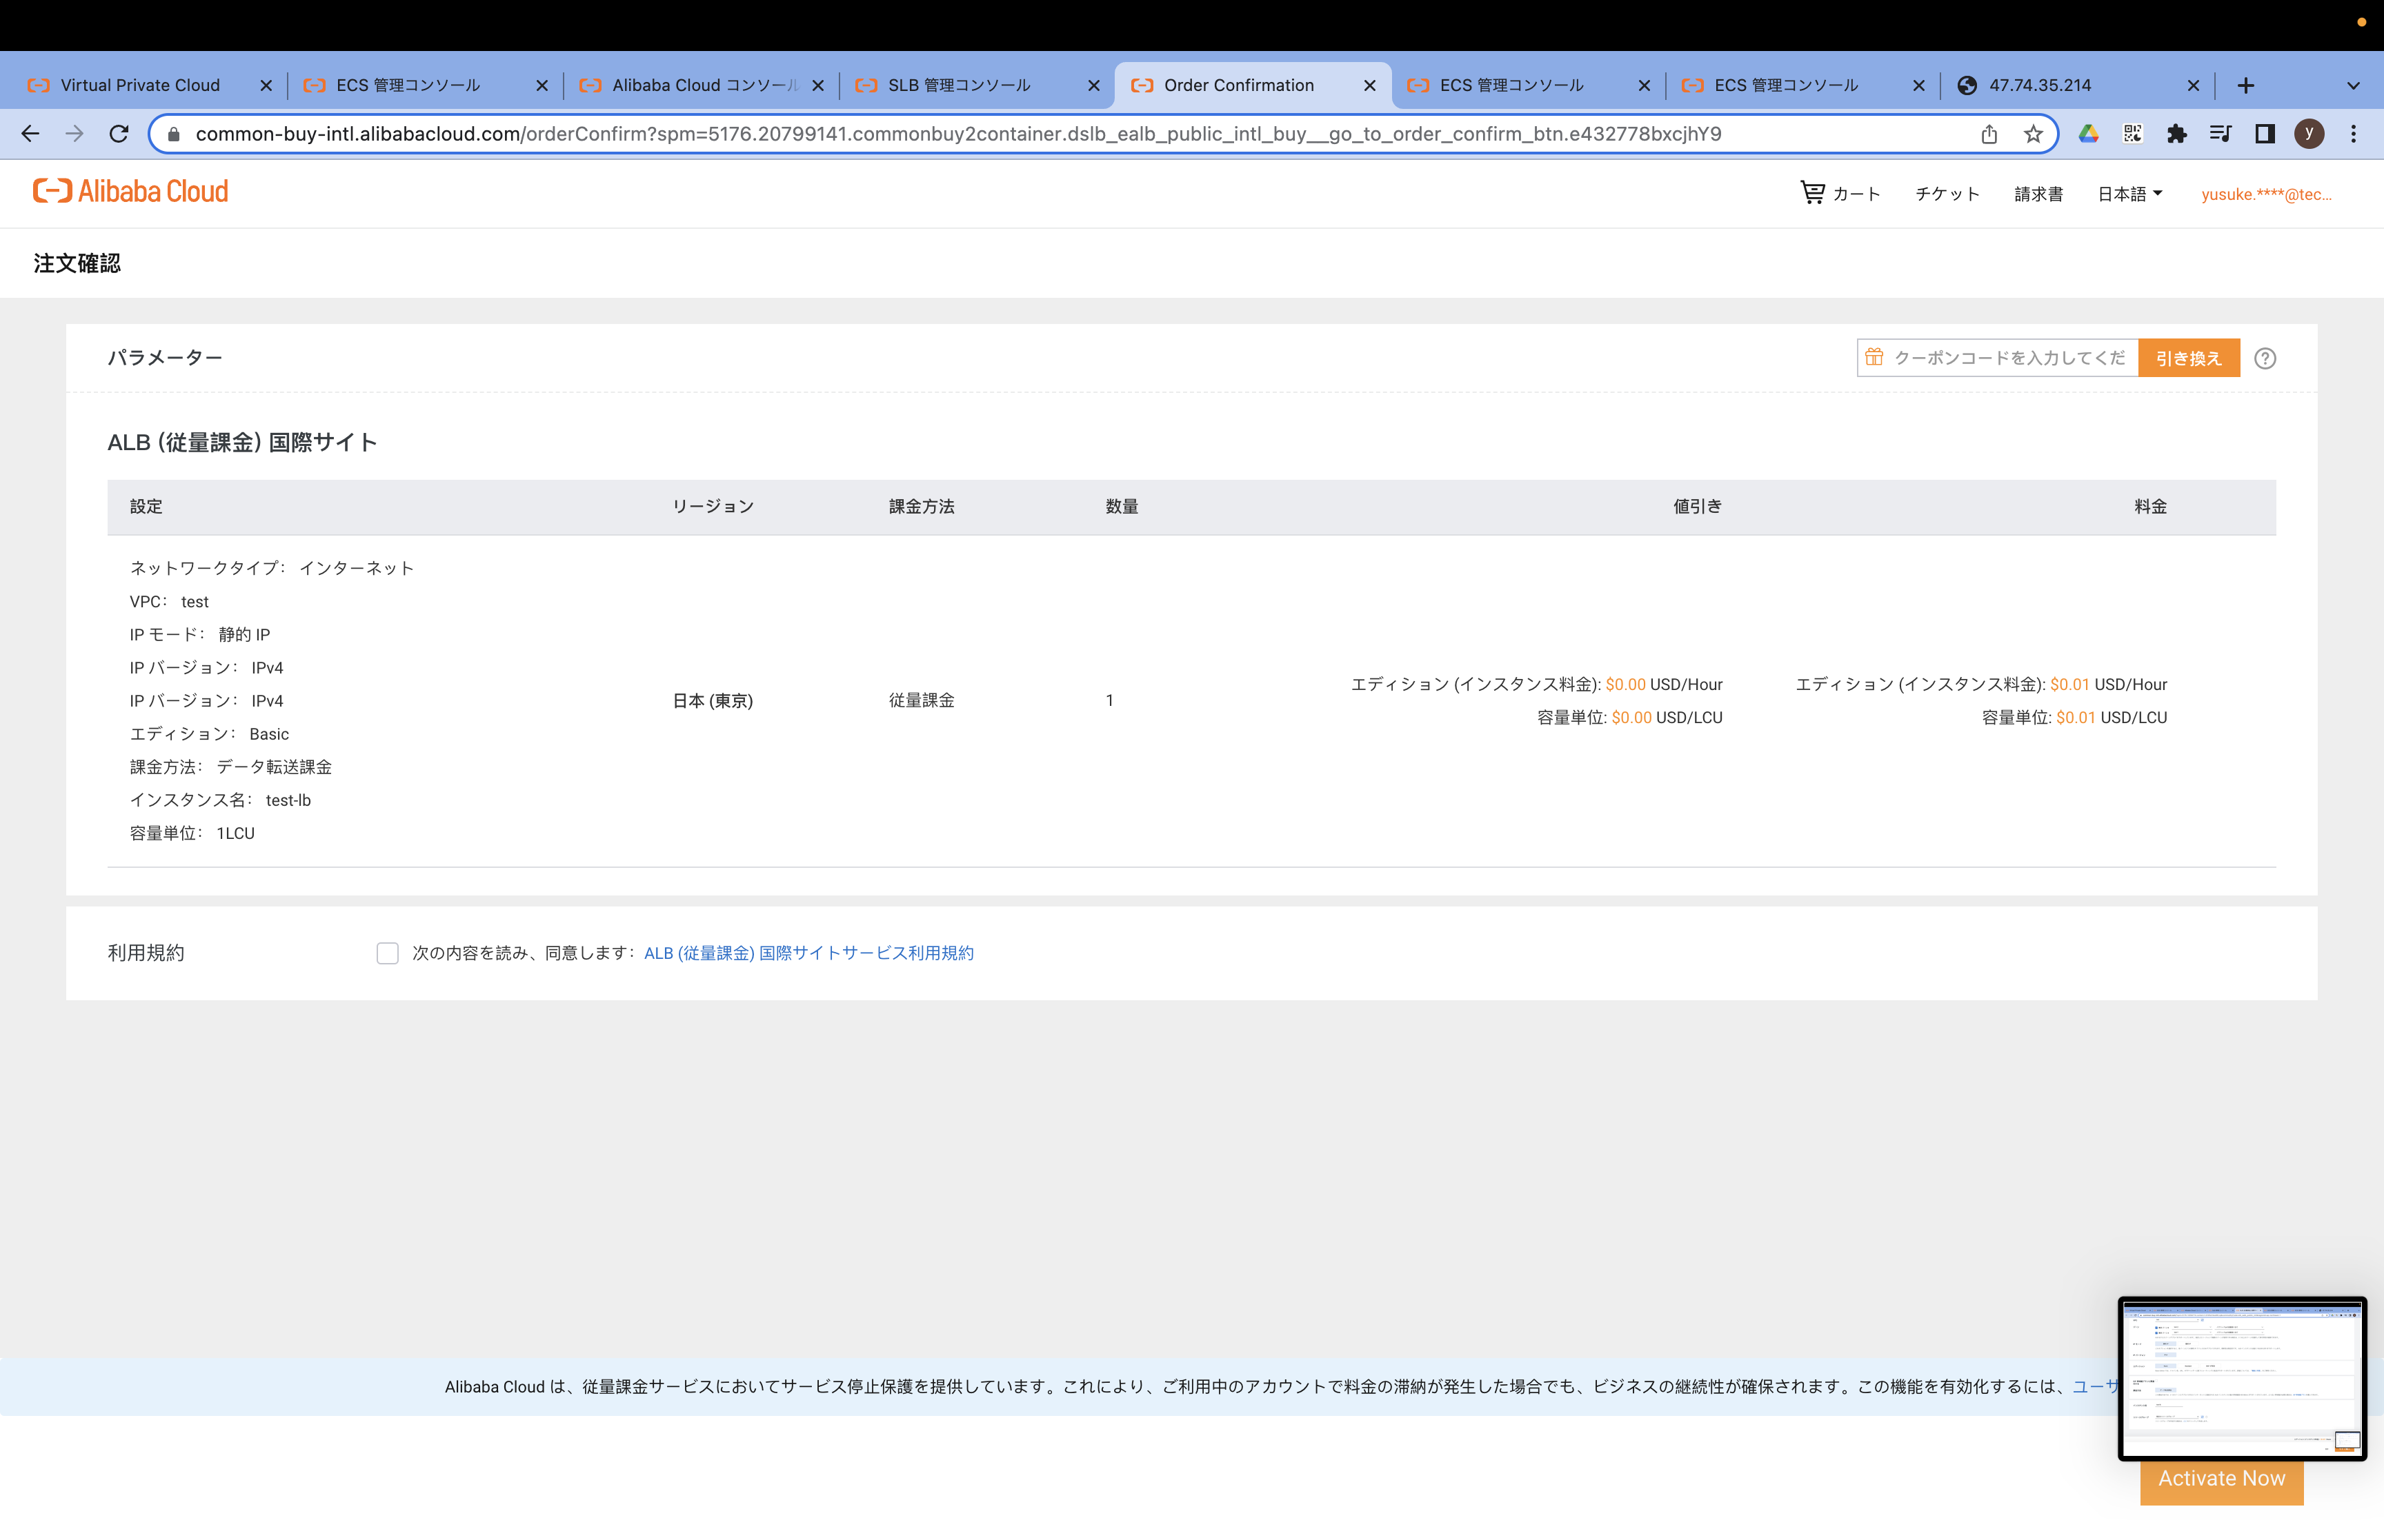Switch to the Virtual Private Cloud tab
The image size is (2384, 1540).
140,85
